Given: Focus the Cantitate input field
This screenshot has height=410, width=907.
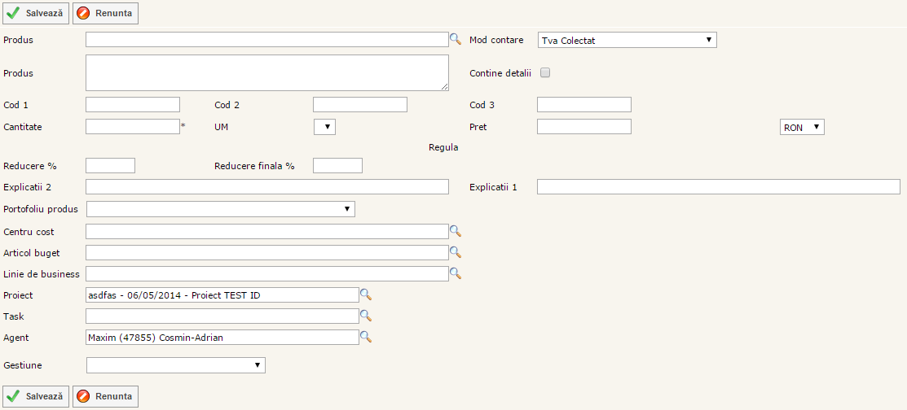Looking at the screenshot, I should (x=132, y=127).
